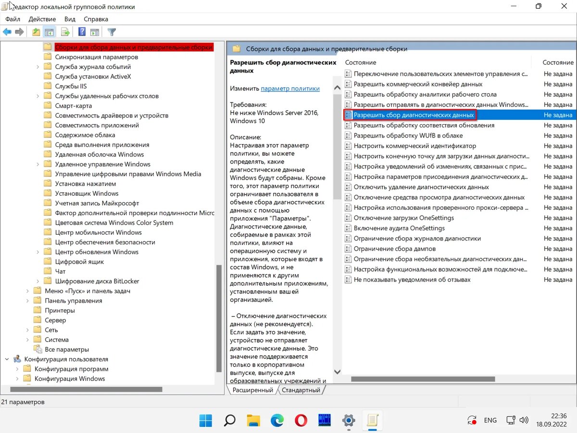This screenshot has height=433, width=577.
Task: Click the «Все параметры» tree icon
Action: (37, 349)
